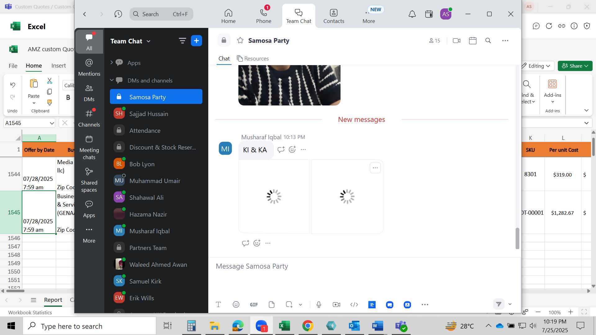Screen dimensions: 596x335
Task: Filter the Team Chat list
Action: 182,41
